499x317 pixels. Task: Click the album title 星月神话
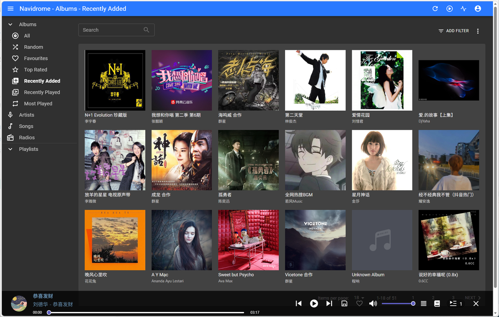pos(360,195)
